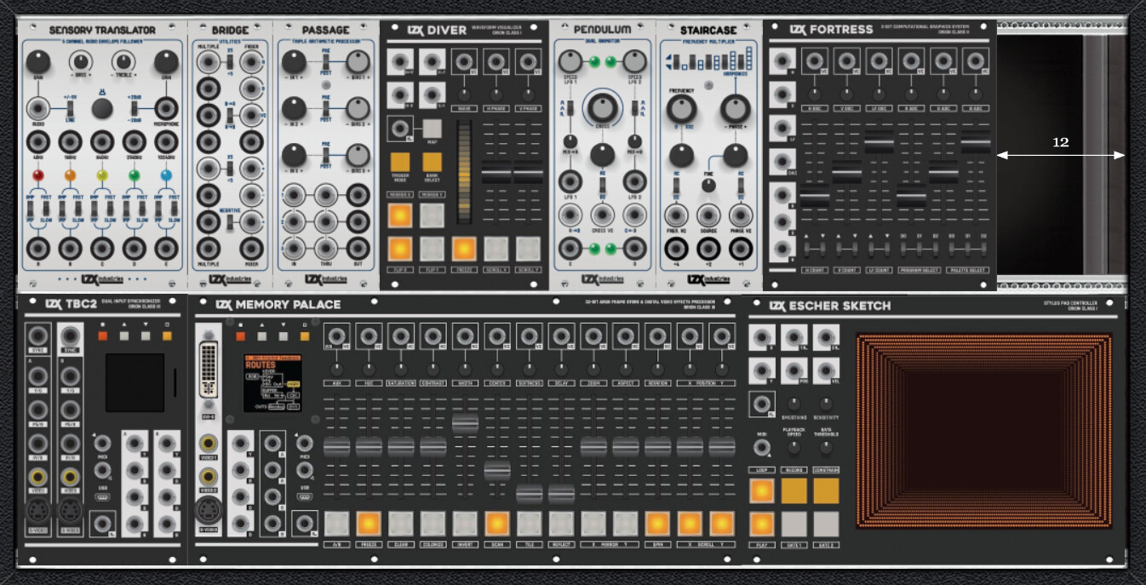Toggle the top PRE/POST switch on Passage

click(x=326, y=61)
